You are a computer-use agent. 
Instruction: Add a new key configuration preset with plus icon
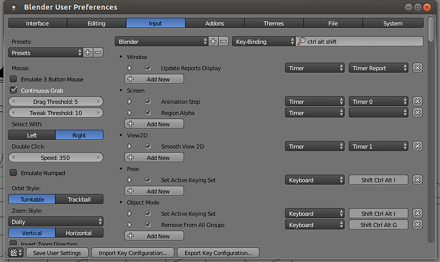coord(213,41)
